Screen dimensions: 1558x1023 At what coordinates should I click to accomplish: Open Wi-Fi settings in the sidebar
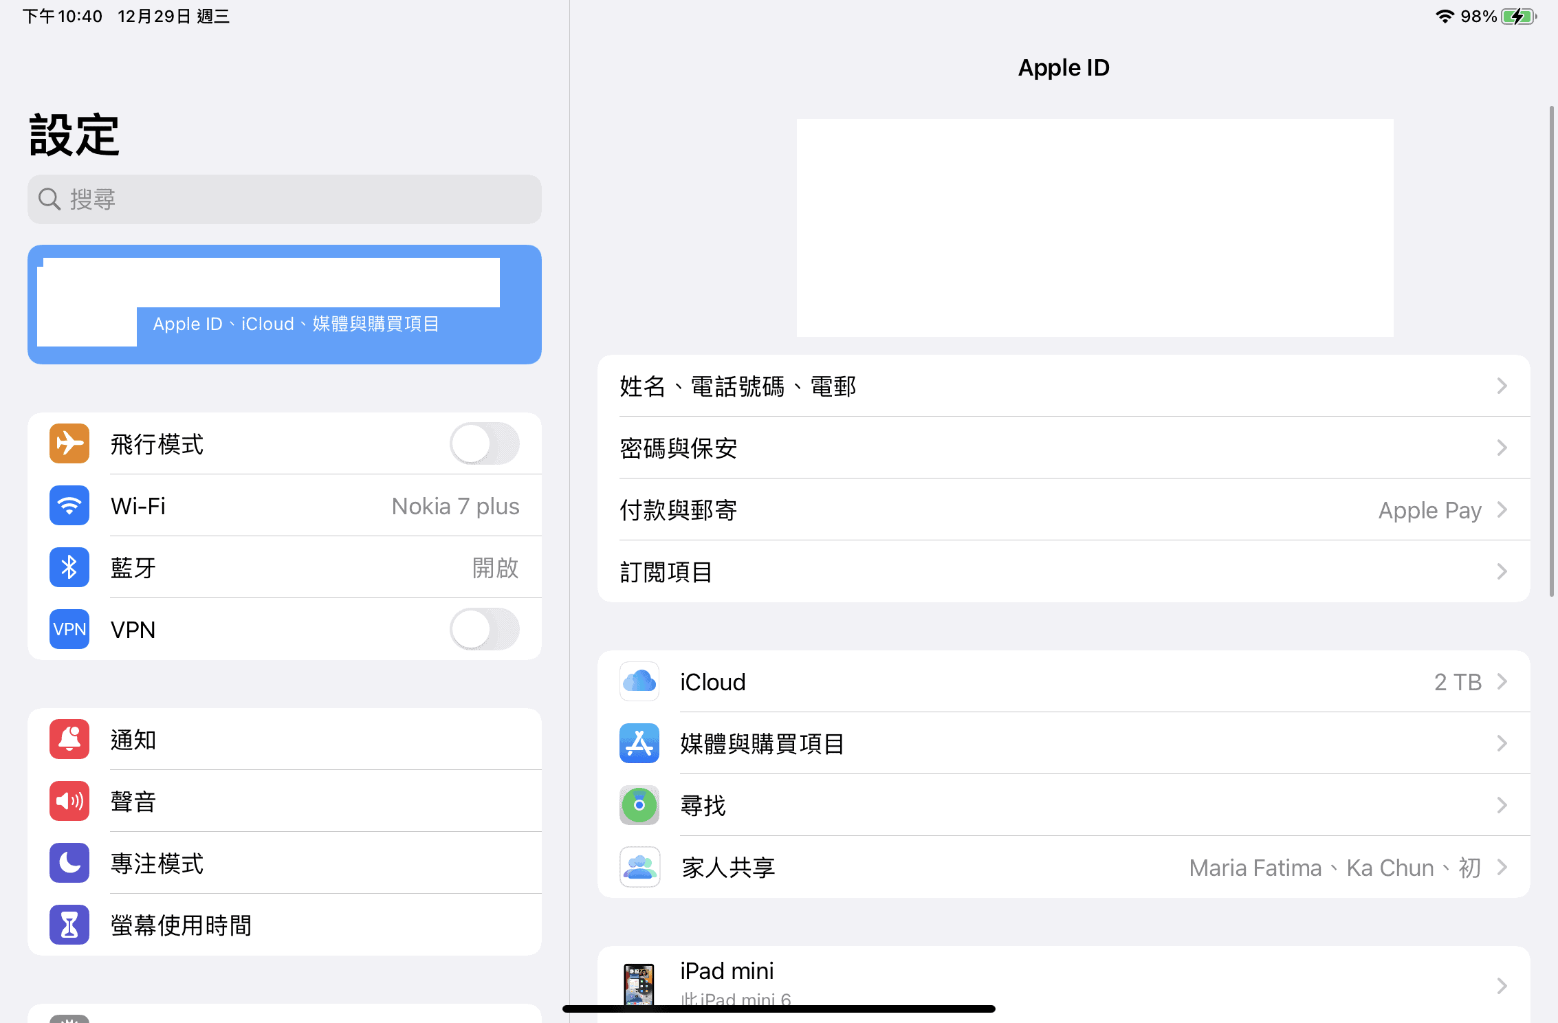(x=285, y=505)
